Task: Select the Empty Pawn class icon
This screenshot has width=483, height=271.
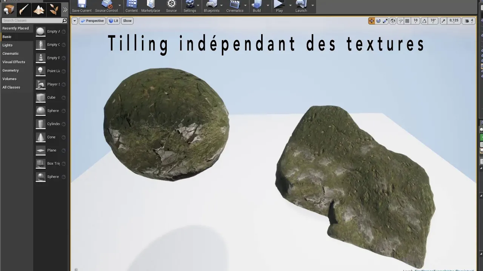Action: [40, 58]
